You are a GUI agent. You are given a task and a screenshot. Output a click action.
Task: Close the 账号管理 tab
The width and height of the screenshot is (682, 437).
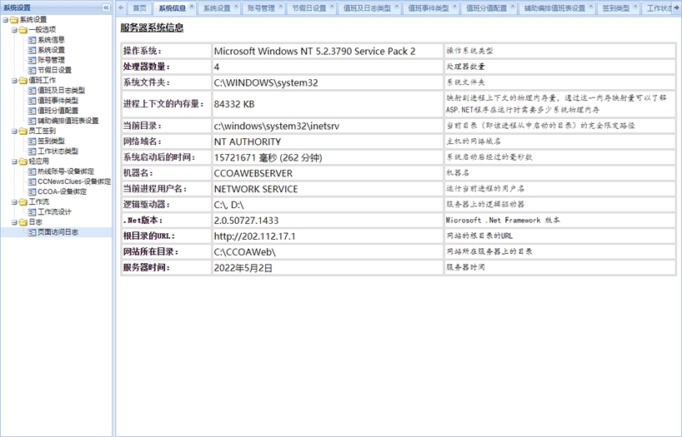pos(280,6)
